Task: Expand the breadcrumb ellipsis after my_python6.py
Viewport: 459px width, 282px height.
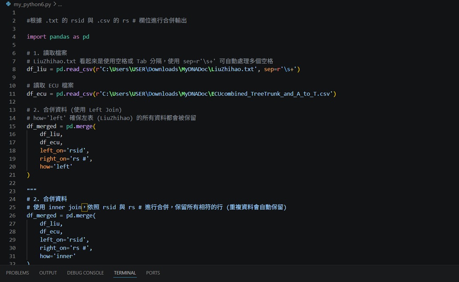Action: point(60,4)
